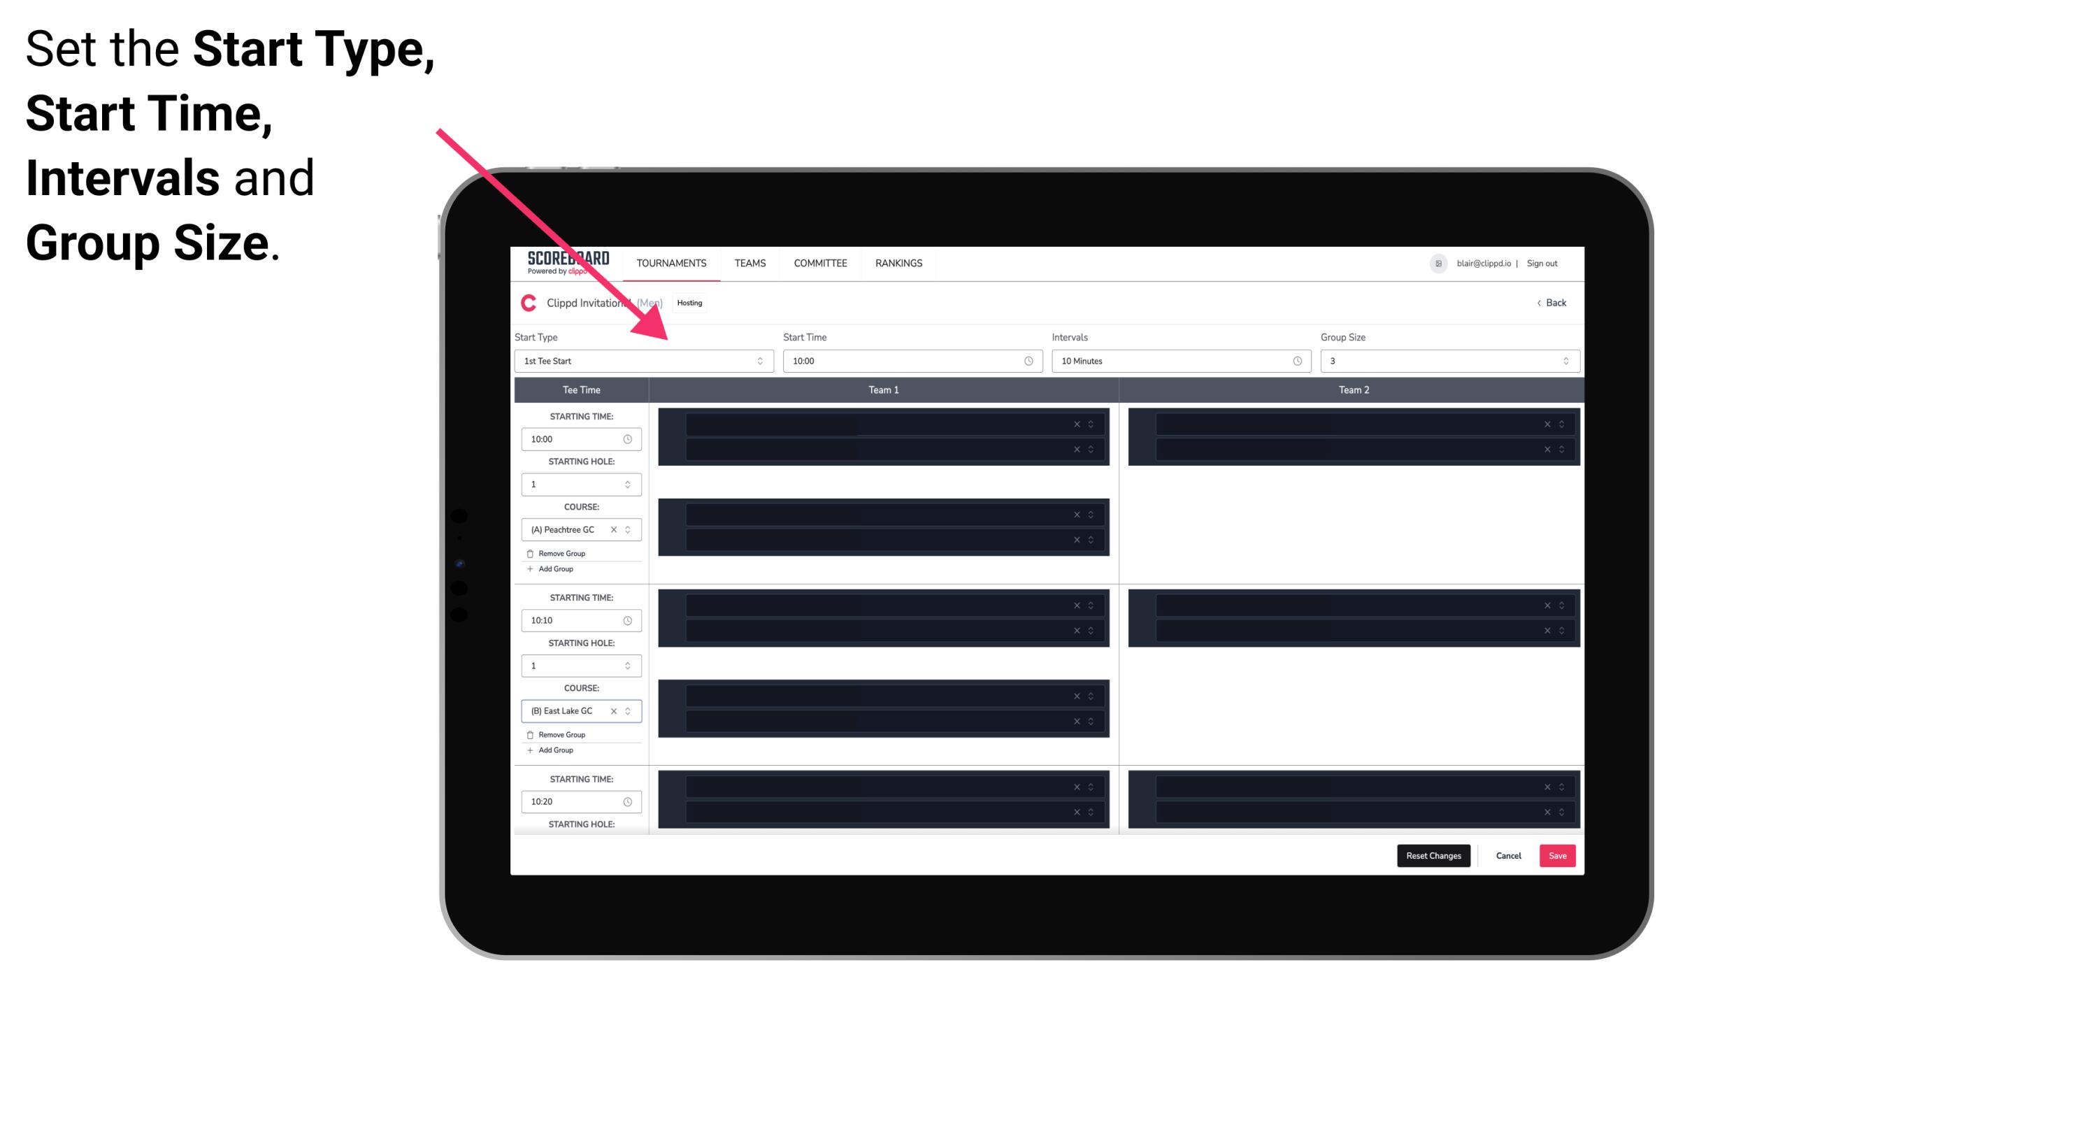Click the Starting Hole stepper for 10:00 group
This screenshot has height=1123, width=2087.
click(x=630, y=484)
